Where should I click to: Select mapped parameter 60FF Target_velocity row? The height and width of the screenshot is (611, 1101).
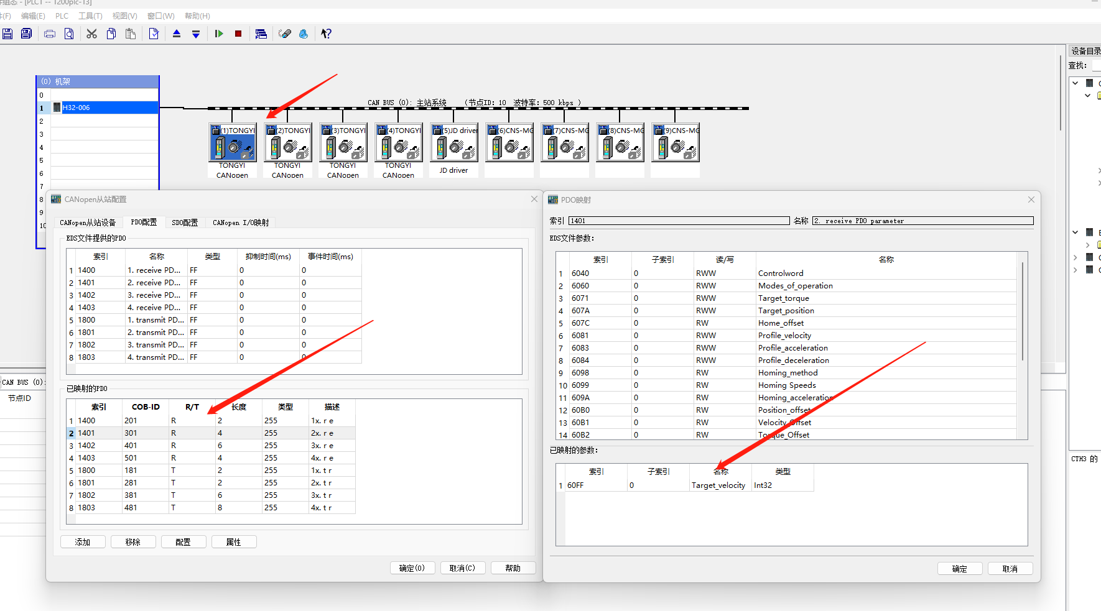pyautogui.click(x=685, y=485)
